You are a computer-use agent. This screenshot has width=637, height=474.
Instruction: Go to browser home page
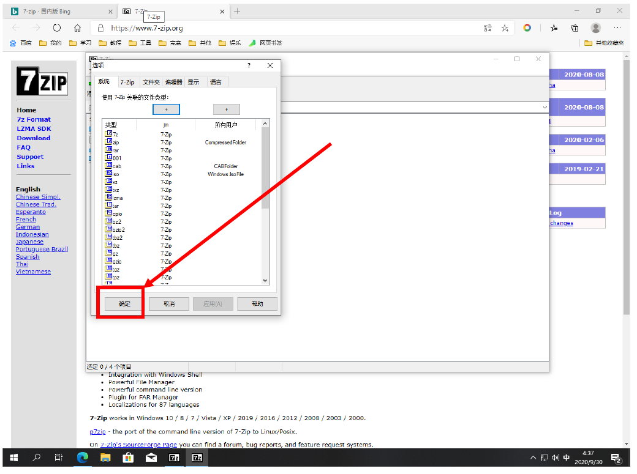click(x=77, y=28)
